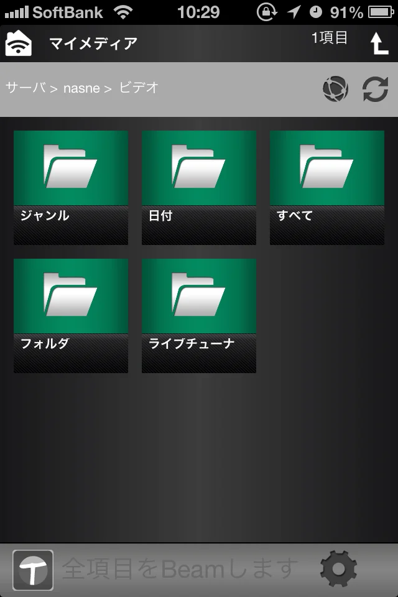
Task: Tap the location arrow status icon
Action: [x=294, y=12]
